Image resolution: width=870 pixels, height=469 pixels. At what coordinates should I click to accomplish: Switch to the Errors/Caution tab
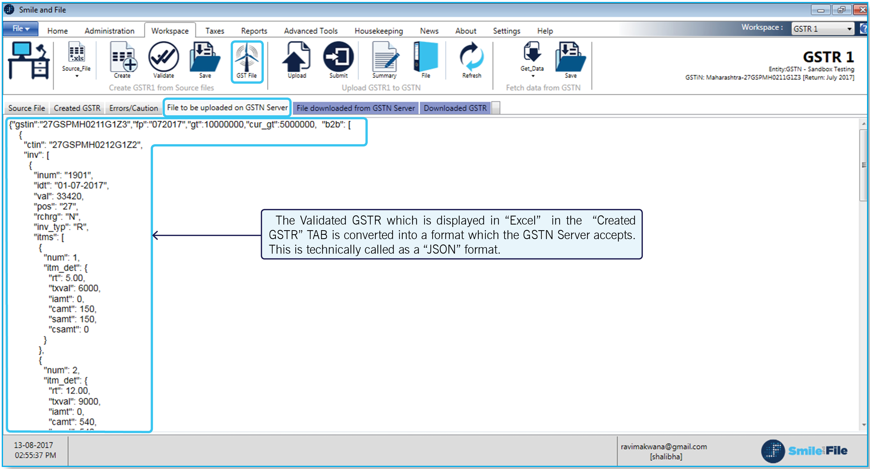point(133,108)
